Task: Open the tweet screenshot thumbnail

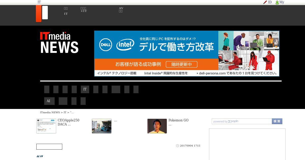Action: click(46, 126)
